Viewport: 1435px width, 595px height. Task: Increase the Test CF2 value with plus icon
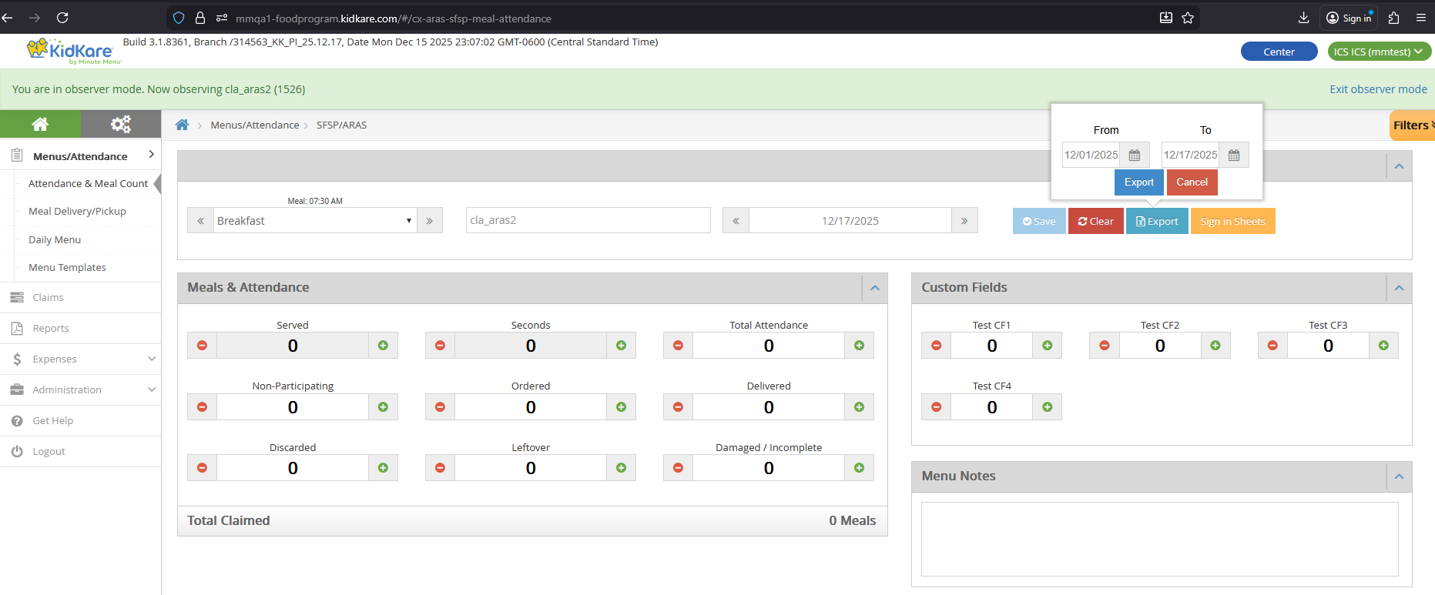point(1215,346)
